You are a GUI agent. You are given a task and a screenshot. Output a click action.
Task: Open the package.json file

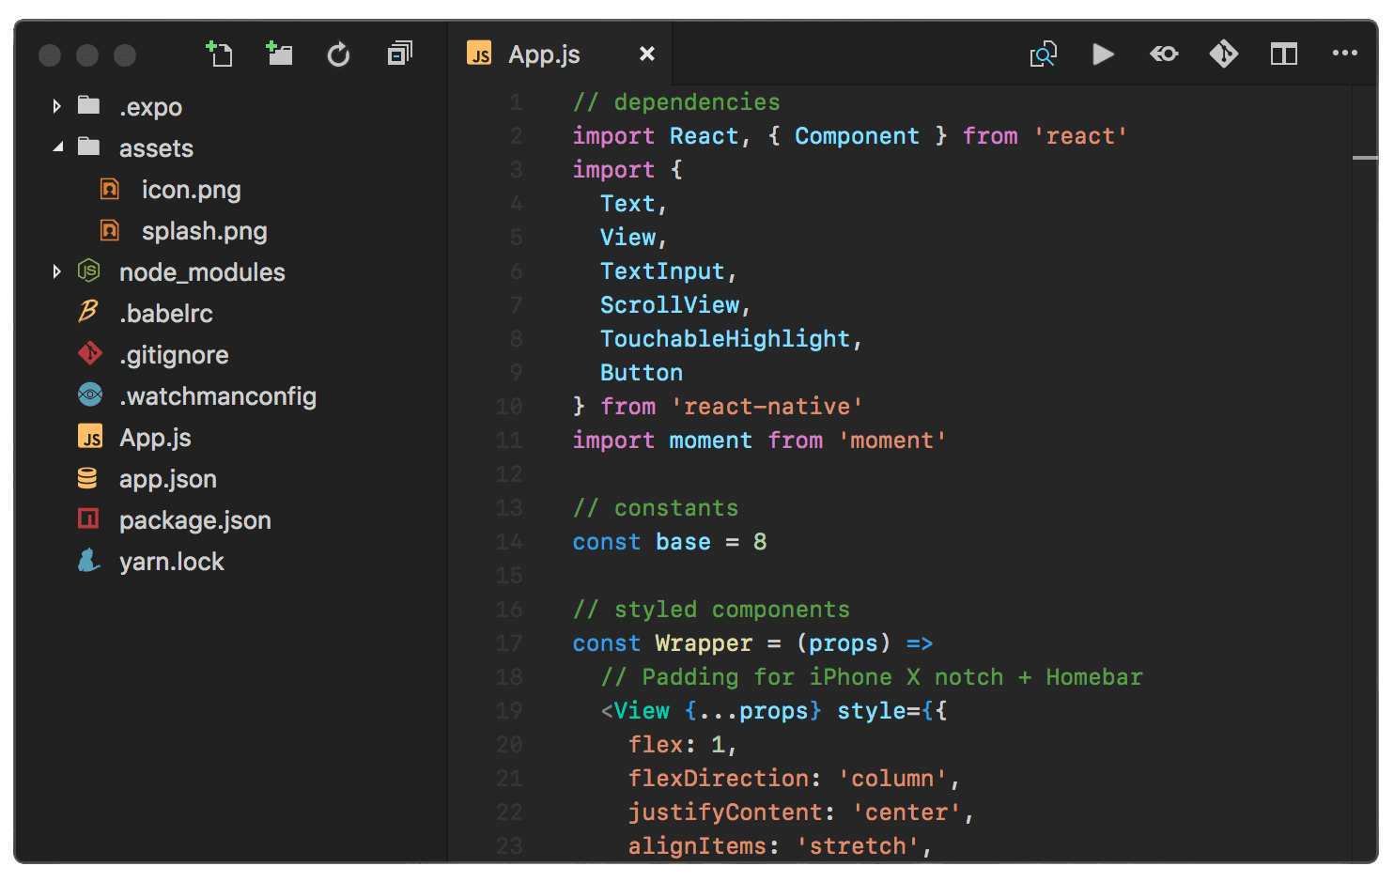195,520
